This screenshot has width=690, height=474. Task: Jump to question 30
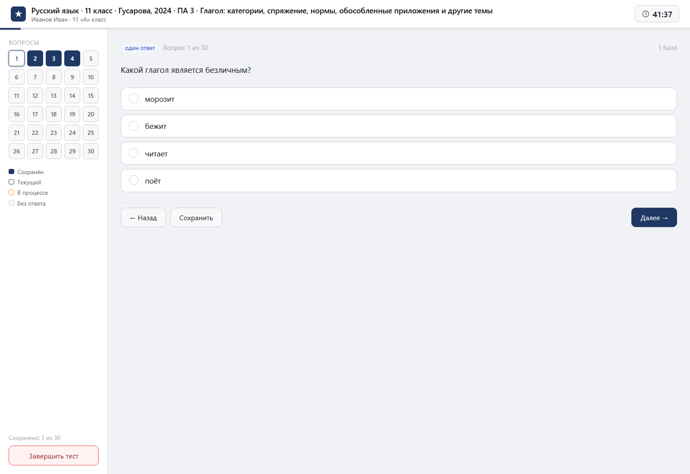(91, 151)
